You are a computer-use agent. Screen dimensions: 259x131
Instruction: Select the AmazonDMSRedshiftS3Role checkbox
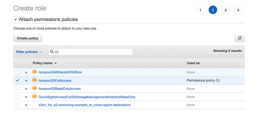[18, 72]
